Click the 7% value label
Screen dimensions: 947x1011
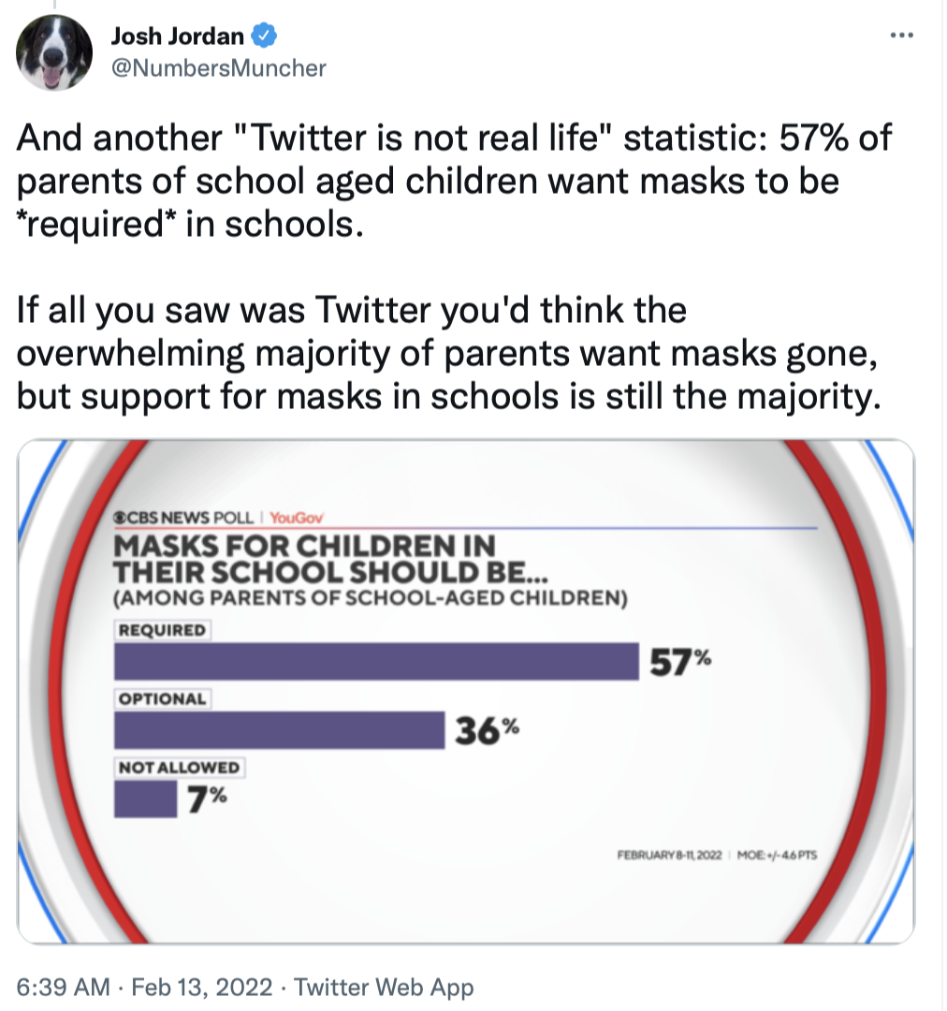(x=207, y=799)
